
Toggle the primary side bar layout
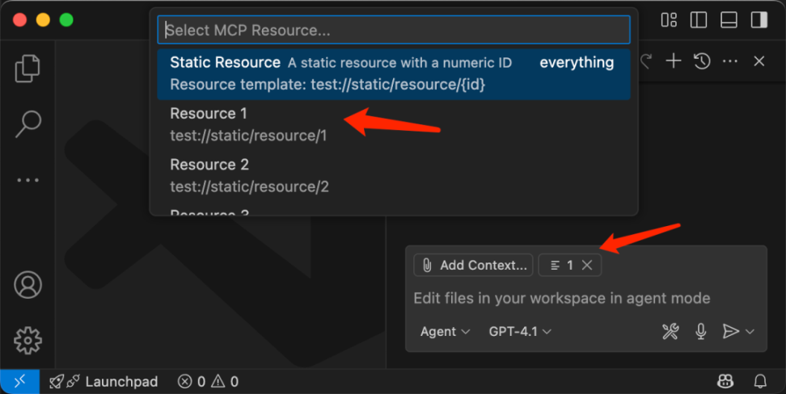click(698, 19)
